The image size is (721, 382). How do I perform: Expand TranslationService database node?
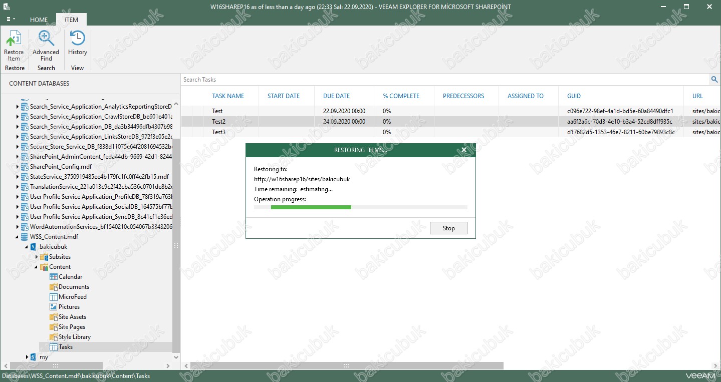(x=18, y=187)
